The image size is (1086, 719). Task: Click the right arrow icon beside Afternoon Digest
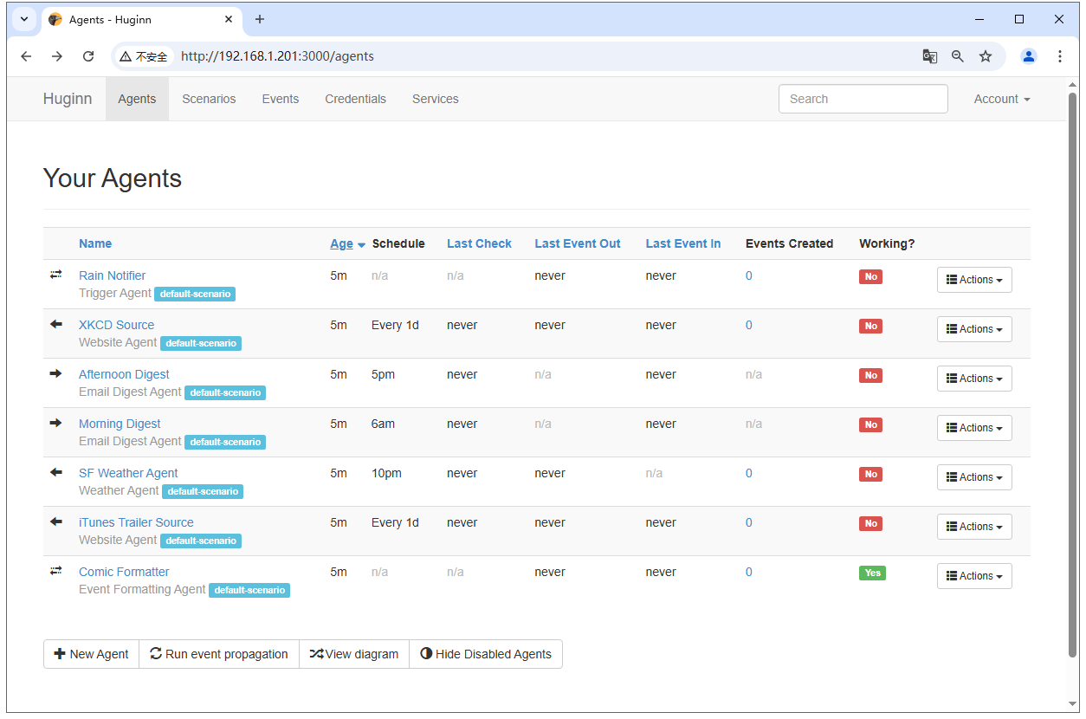tap(56, 373)
